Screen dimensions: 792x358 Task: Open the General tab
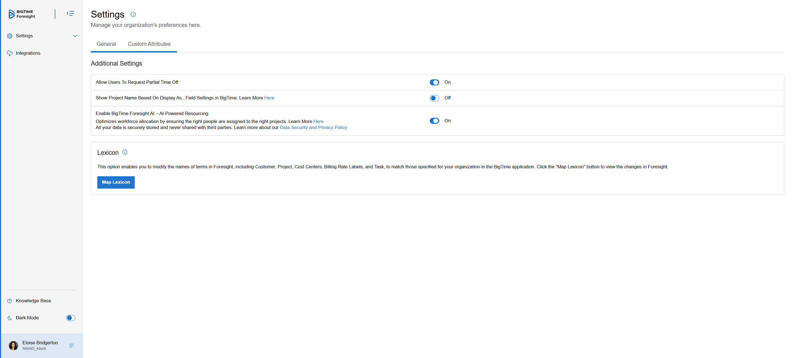(106, 44)
